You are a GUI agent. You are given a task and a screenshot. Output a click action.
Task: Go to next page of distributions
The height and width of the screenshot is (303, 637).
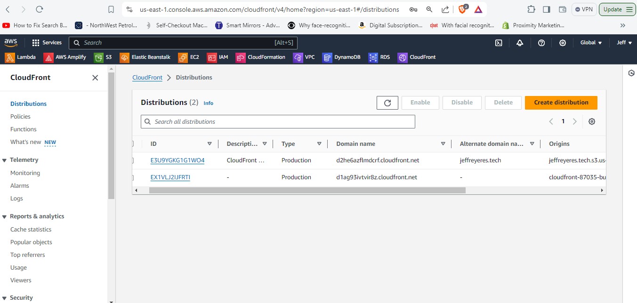(574, 121)
